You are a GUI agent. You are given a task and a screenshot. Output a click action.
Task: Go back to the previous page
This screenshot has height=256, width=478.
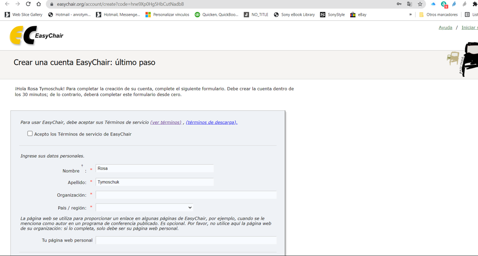[7, 4]
